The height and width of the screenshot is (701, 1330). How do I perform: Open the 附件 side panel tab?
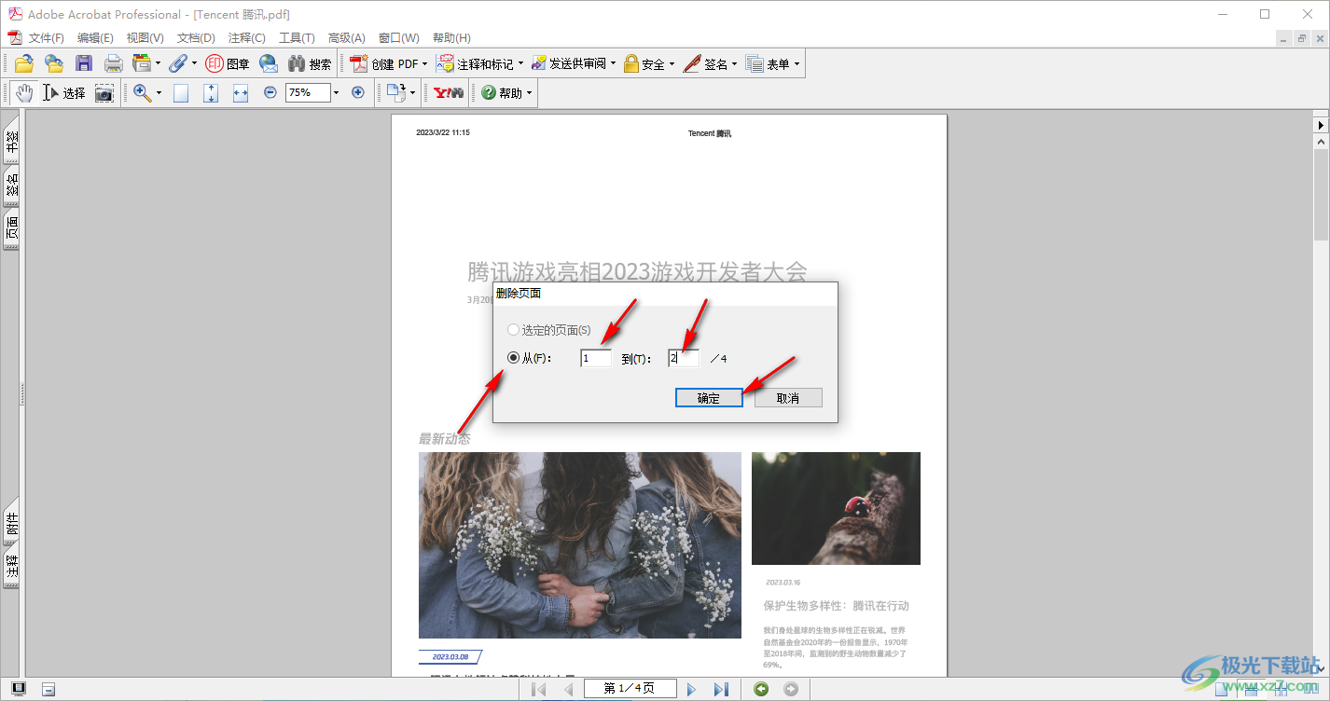12,524
